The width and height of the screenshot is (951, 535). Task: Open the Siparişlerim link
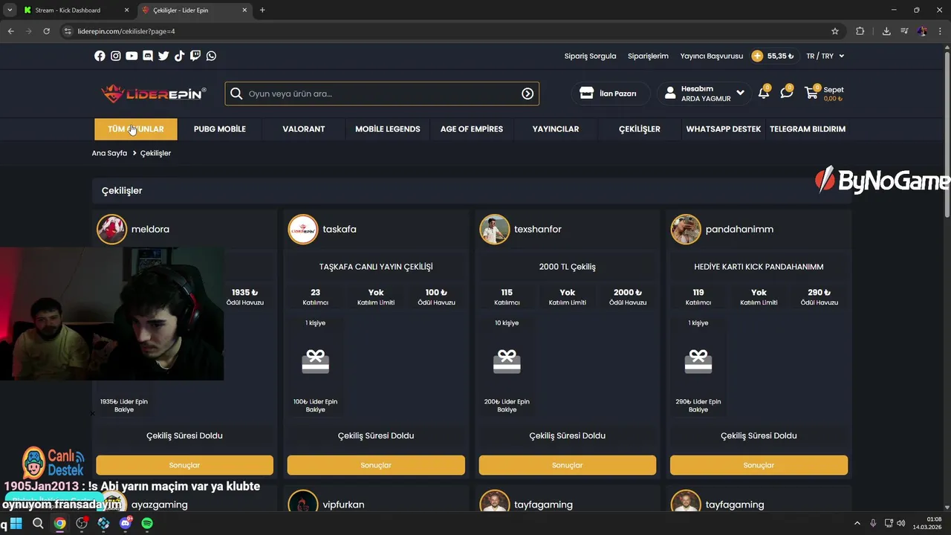648,56
